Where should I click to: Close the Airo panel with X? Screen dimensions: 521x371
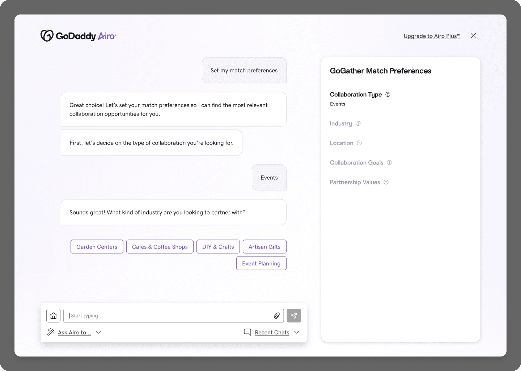point(473,36)
